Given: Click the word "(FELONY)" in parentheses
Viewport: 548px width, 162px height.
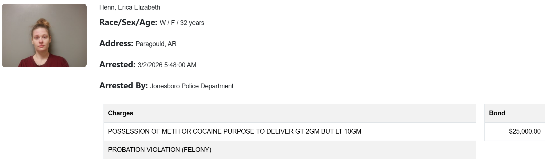Looking at the screenshot, I should tap(196, 150).
